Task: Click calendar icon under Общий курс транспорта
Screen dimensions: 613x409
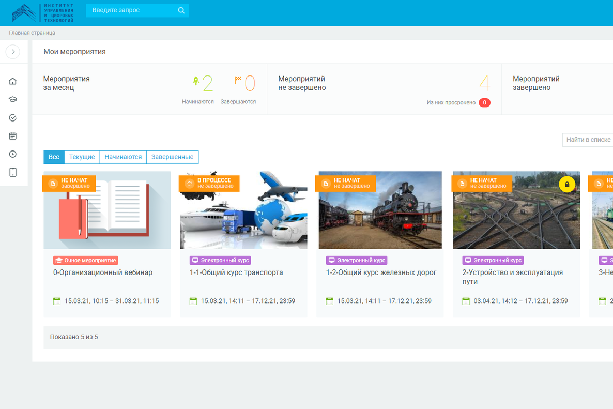Action: [x=193, y=301]
